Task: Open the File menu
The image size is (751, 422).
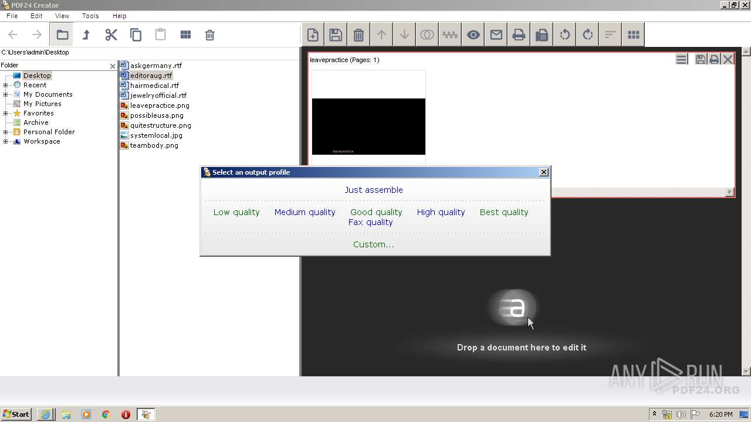Action: point(12,16)
